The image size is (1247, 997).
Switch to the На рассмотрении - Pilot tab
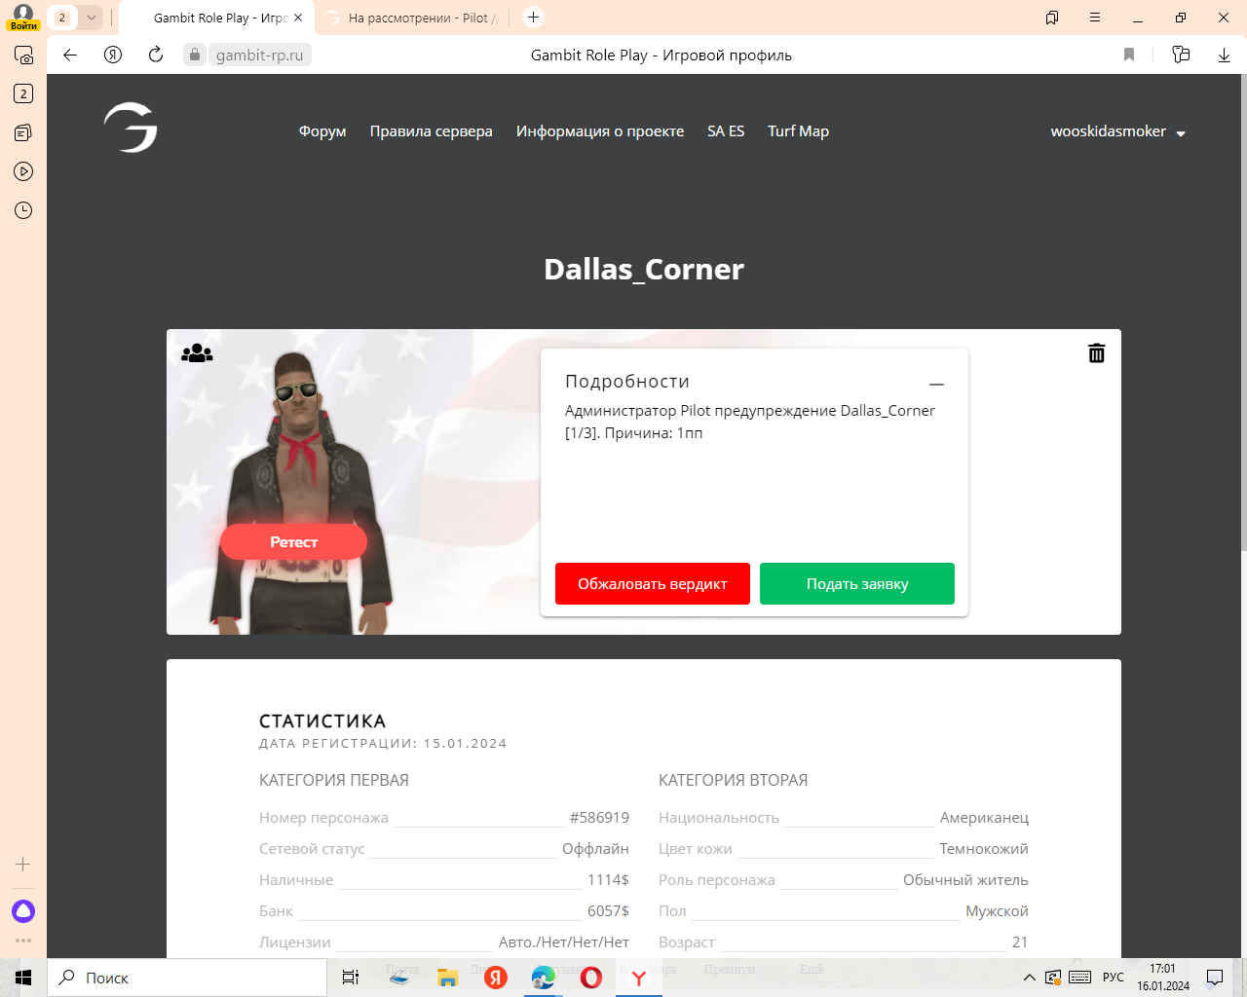click(x=416, y=18)
